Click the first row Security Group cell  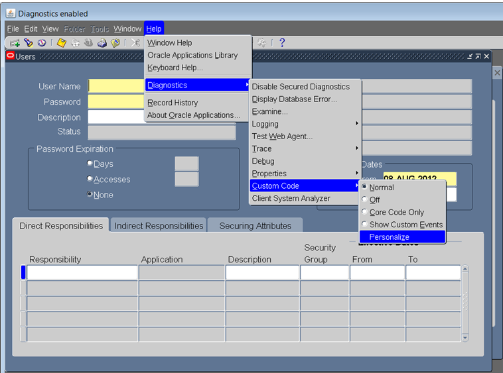coord(324,272)
